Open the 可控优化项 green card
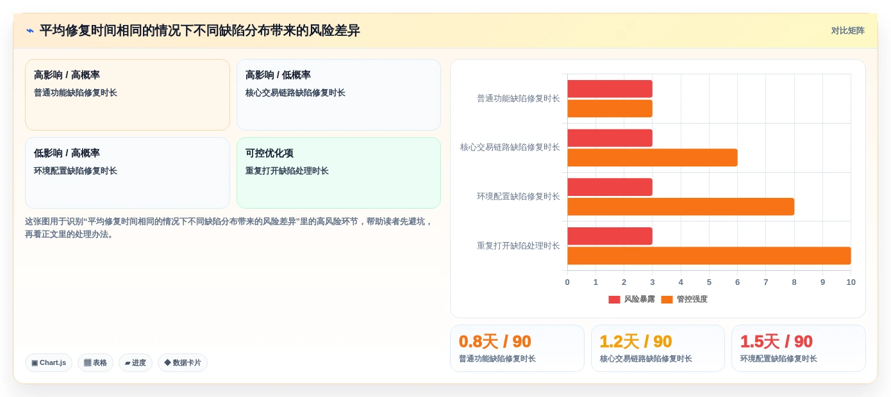Screen dimensions: 891x397 338,173
